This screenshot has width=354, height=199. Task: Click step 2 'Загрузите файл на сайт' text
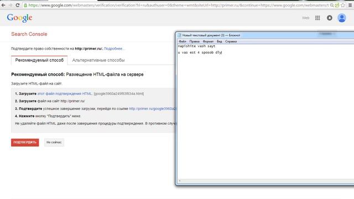50,101
